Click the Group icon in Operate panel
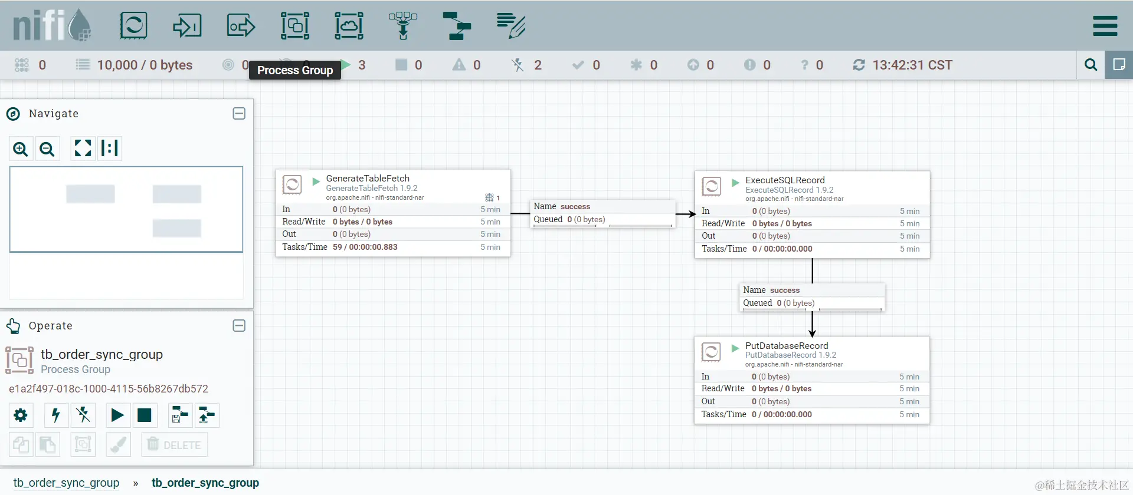The width and height of the screenshot is (1133, 495). (83, 444)
